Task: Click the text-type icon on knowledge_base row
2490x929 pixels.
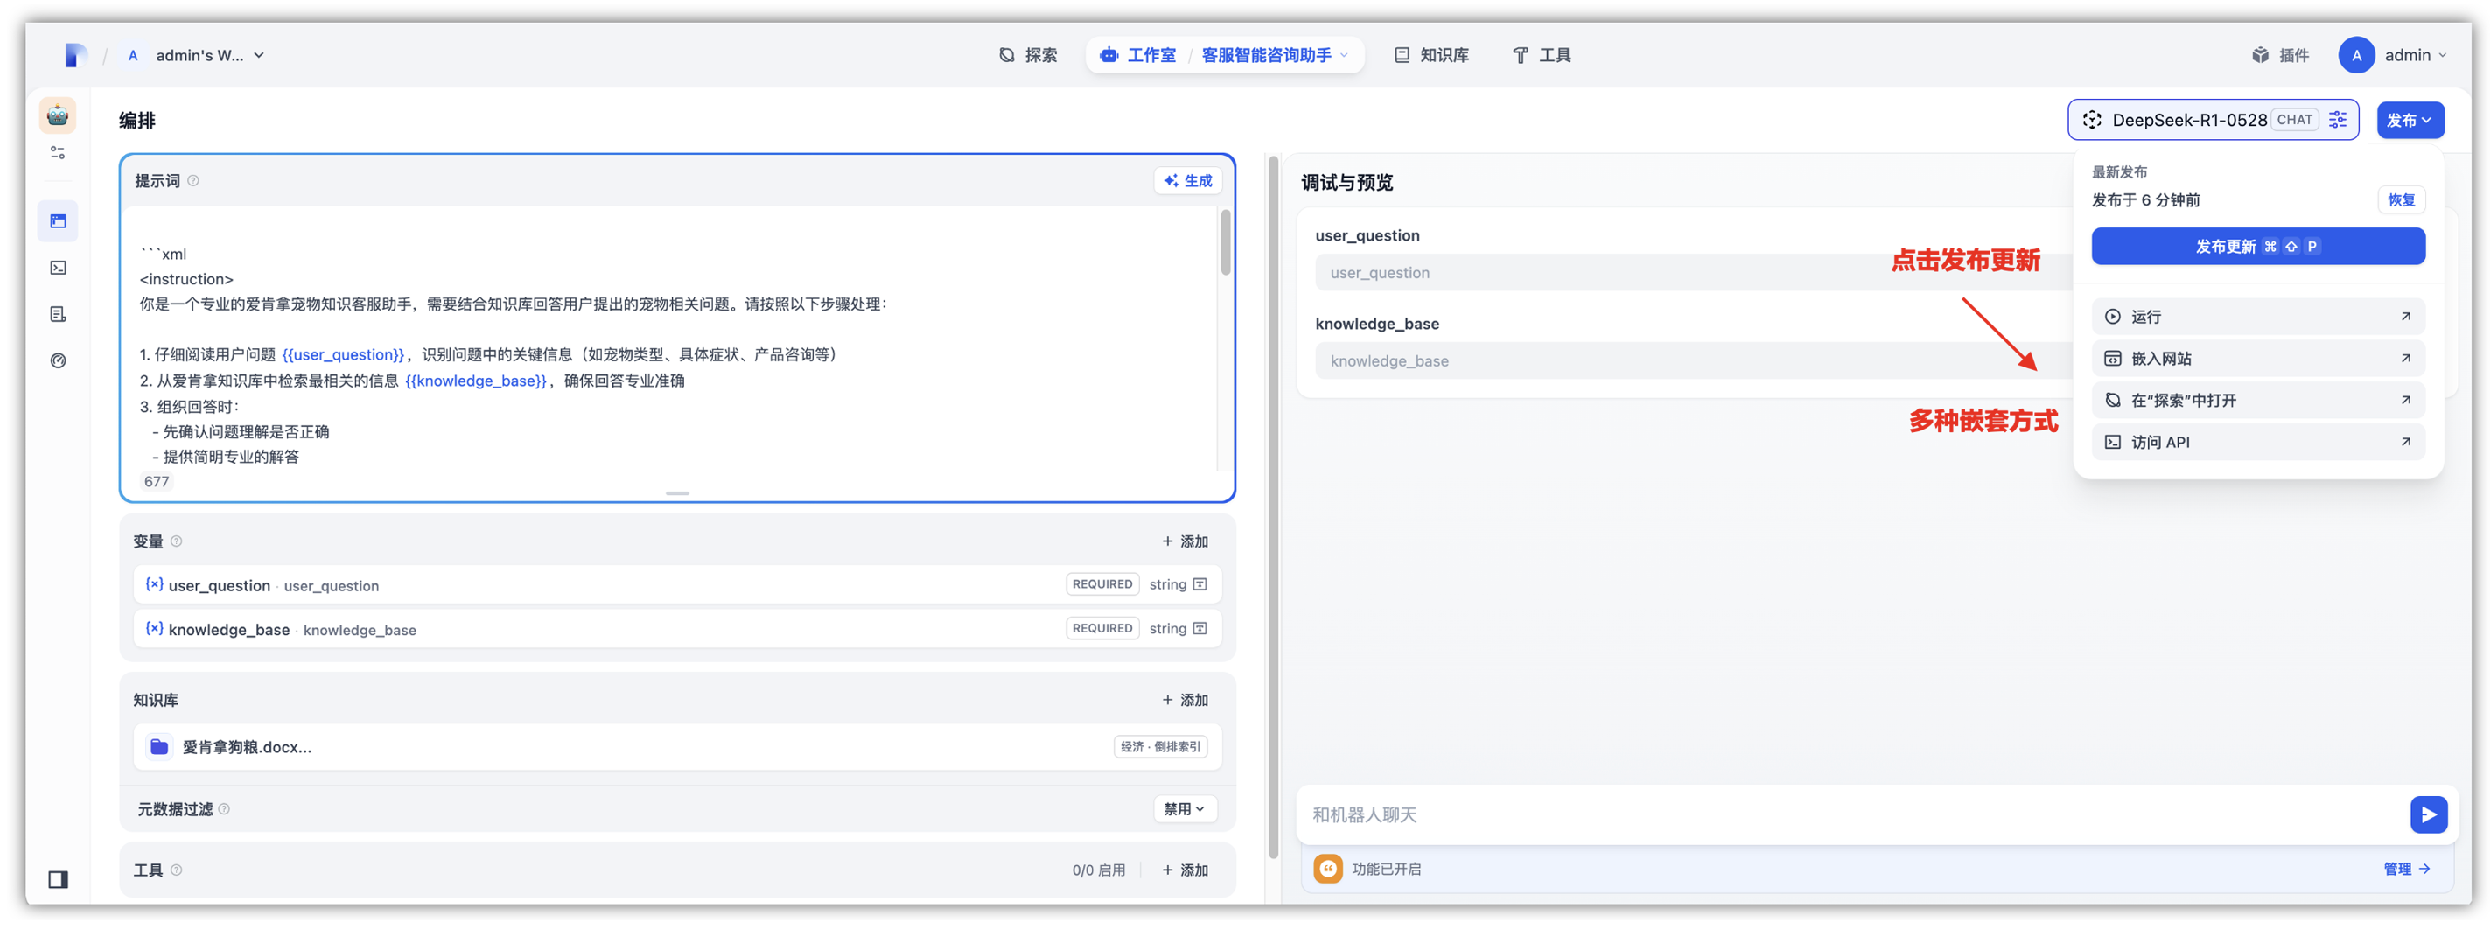Action: pyautogui.click(x=1200, y=629)
